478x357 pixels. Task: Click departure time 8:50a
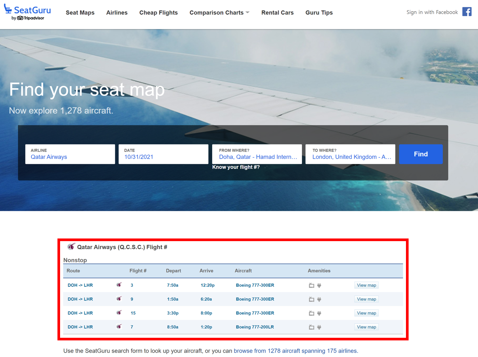point(173,327)
